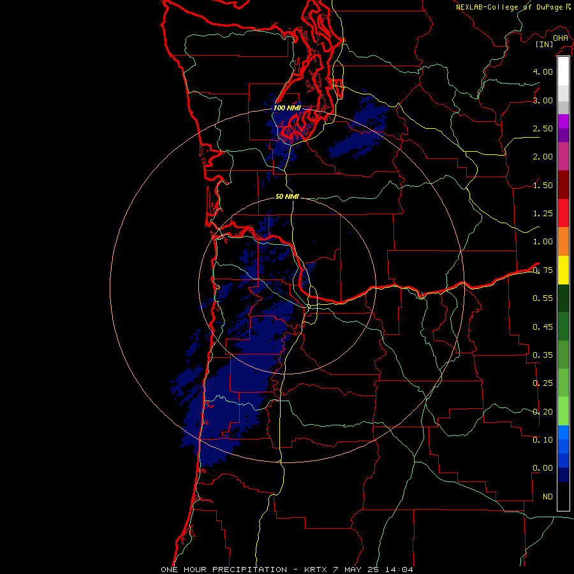574x574 pixels.
Task: Select the bright magenta legend swatch
Action: tap(563, 121)
